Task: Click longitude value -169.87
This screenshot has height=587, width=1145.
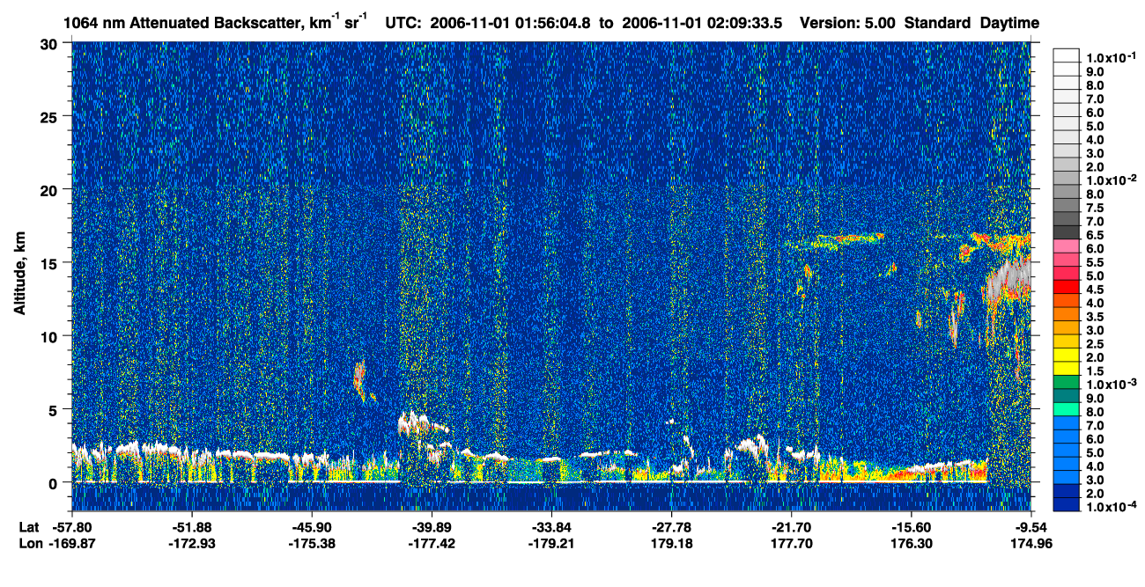Action: pyautogui.click(x=72, y=543)
